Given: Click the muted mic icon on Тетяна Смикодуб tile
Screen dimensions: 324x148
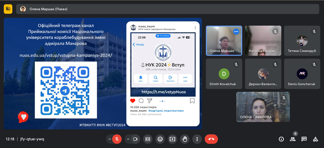Looking at the screenshot, I should 314,31.
